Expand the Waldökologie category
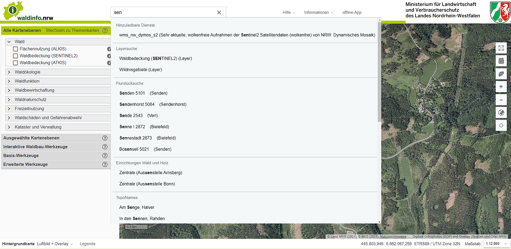Screen dimensions: 511x249 tap(9, 72)
